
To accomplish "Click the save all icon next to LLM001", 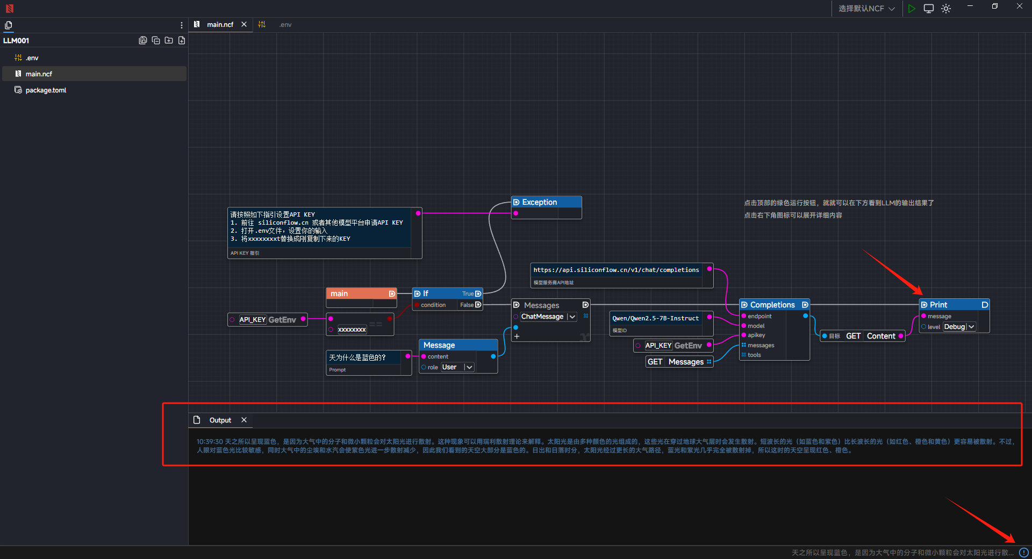I will pyautogui.click(x=143, y=40).
